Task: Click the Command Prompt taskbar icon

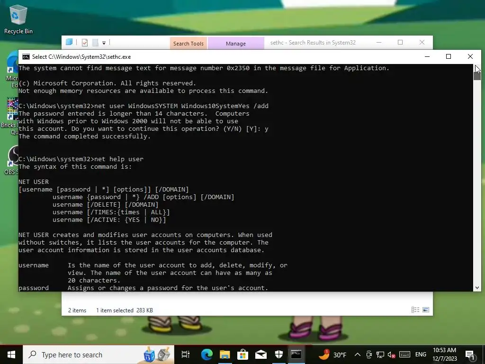Action: click(x=296, y=355)
